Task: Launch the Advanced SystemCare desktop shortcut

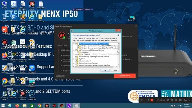Action: [x=32, y=95]
